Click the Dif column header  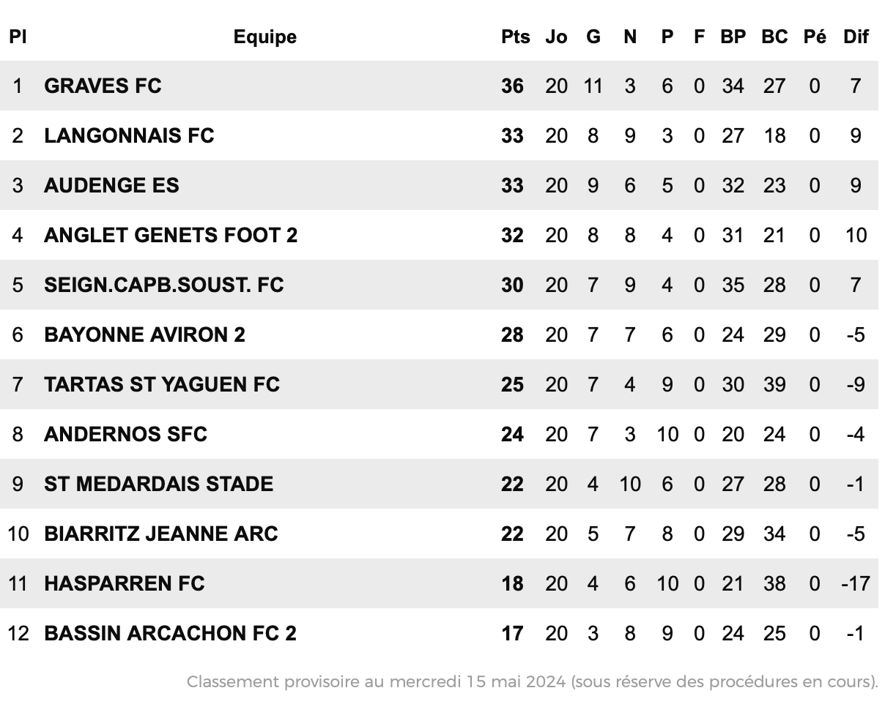856,37
